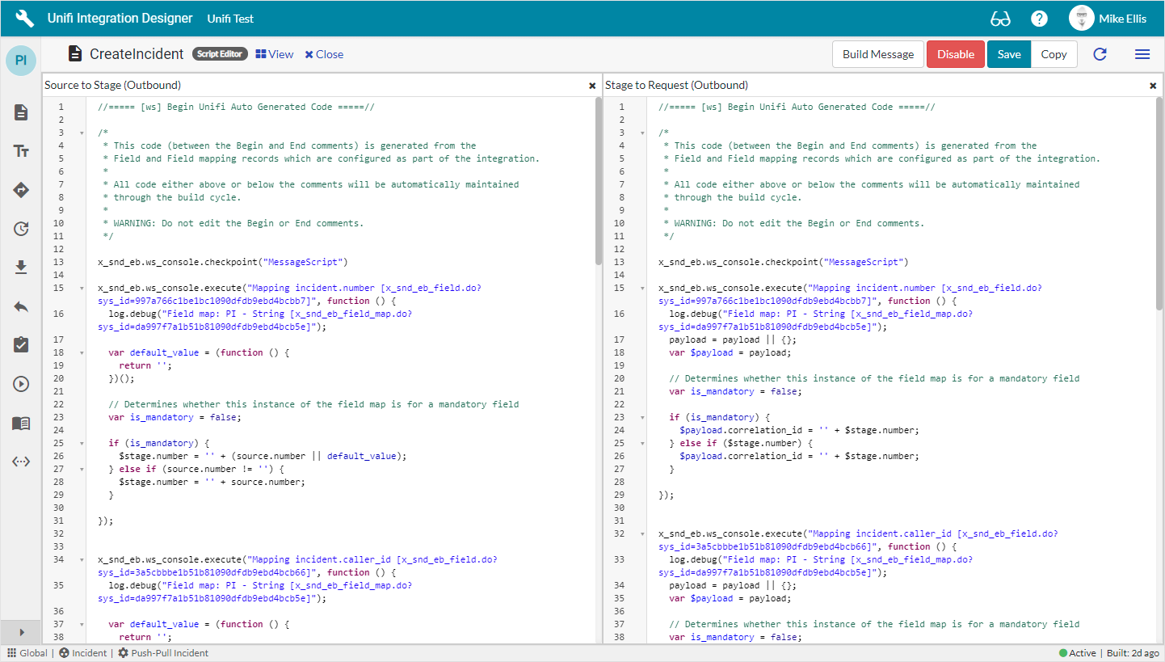Click the diamond direction sign sidebar icon
1165x662 pixels.
pos(22,190)
